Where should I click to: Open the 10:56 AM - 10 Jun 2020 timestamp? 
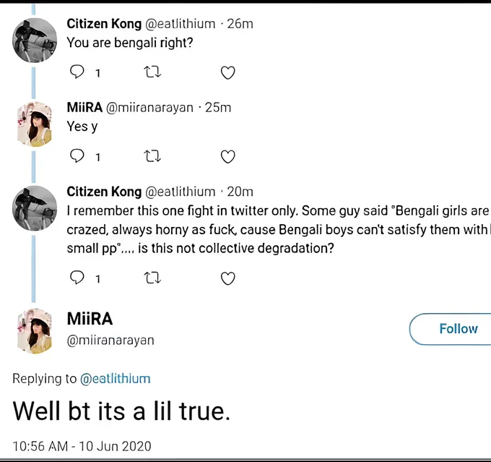tap(82, 446)
